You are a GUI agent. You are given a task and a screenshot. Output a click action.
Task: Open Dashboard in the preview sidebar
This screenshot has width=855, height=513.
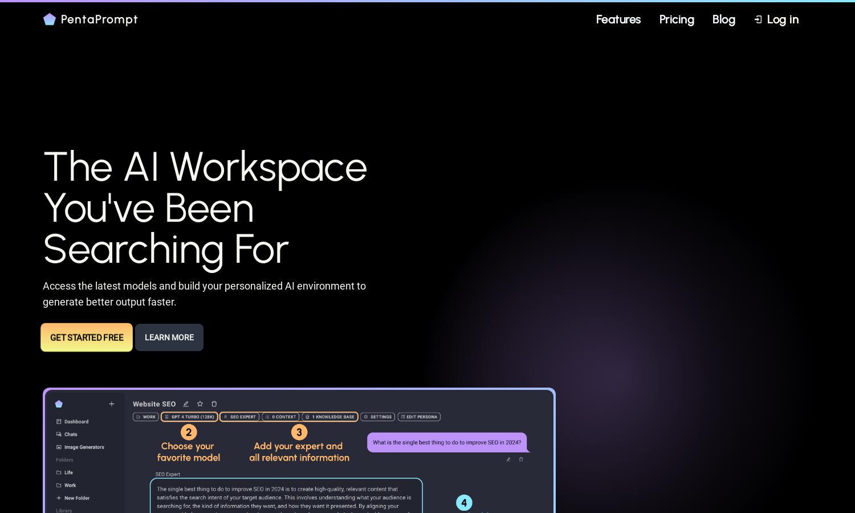[x=72, y=422]
